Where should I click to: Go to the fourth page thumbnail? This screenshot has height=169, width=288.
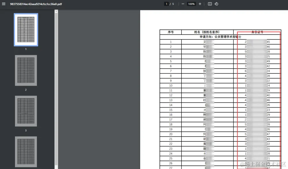coord(26,152)
